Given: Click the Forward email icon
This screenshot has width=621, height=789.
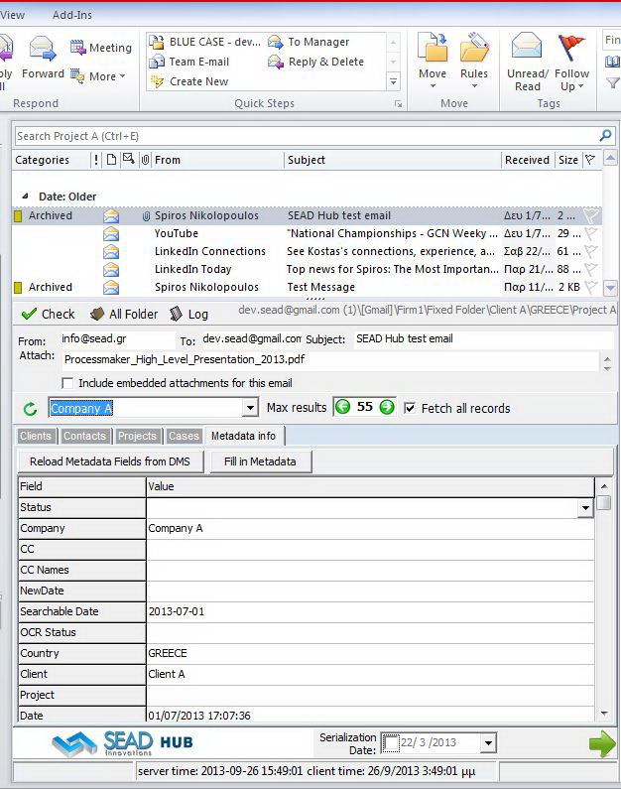Looking at the screenshot, I should point(43,51).
